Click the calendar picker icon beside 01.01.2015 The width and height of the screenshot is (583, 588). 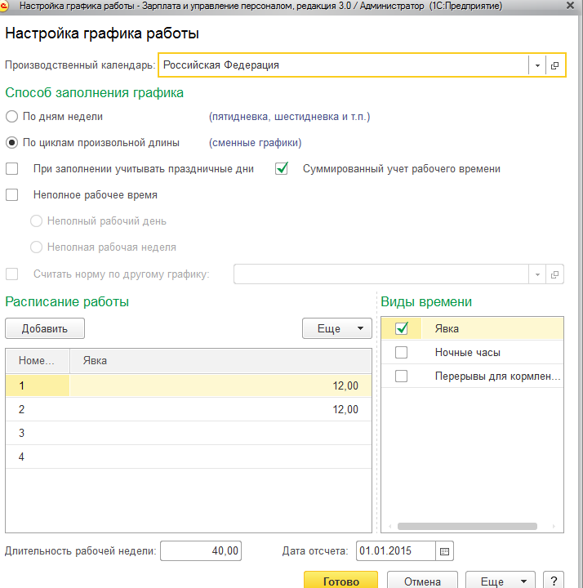click(x=444, y=551)
